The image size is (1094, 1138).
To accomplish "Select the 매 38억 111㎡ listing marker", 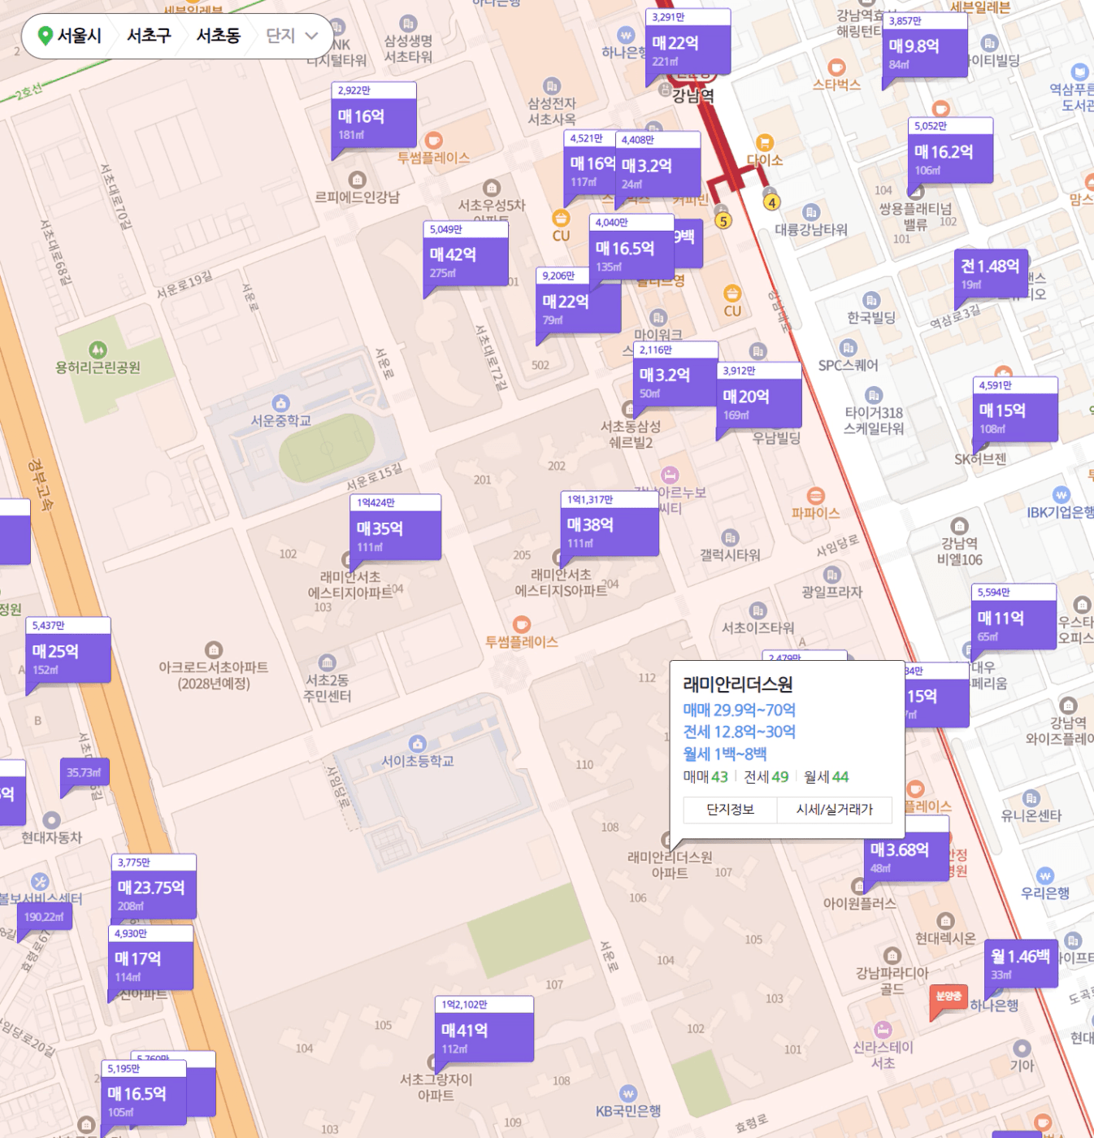I will (610, 524).
